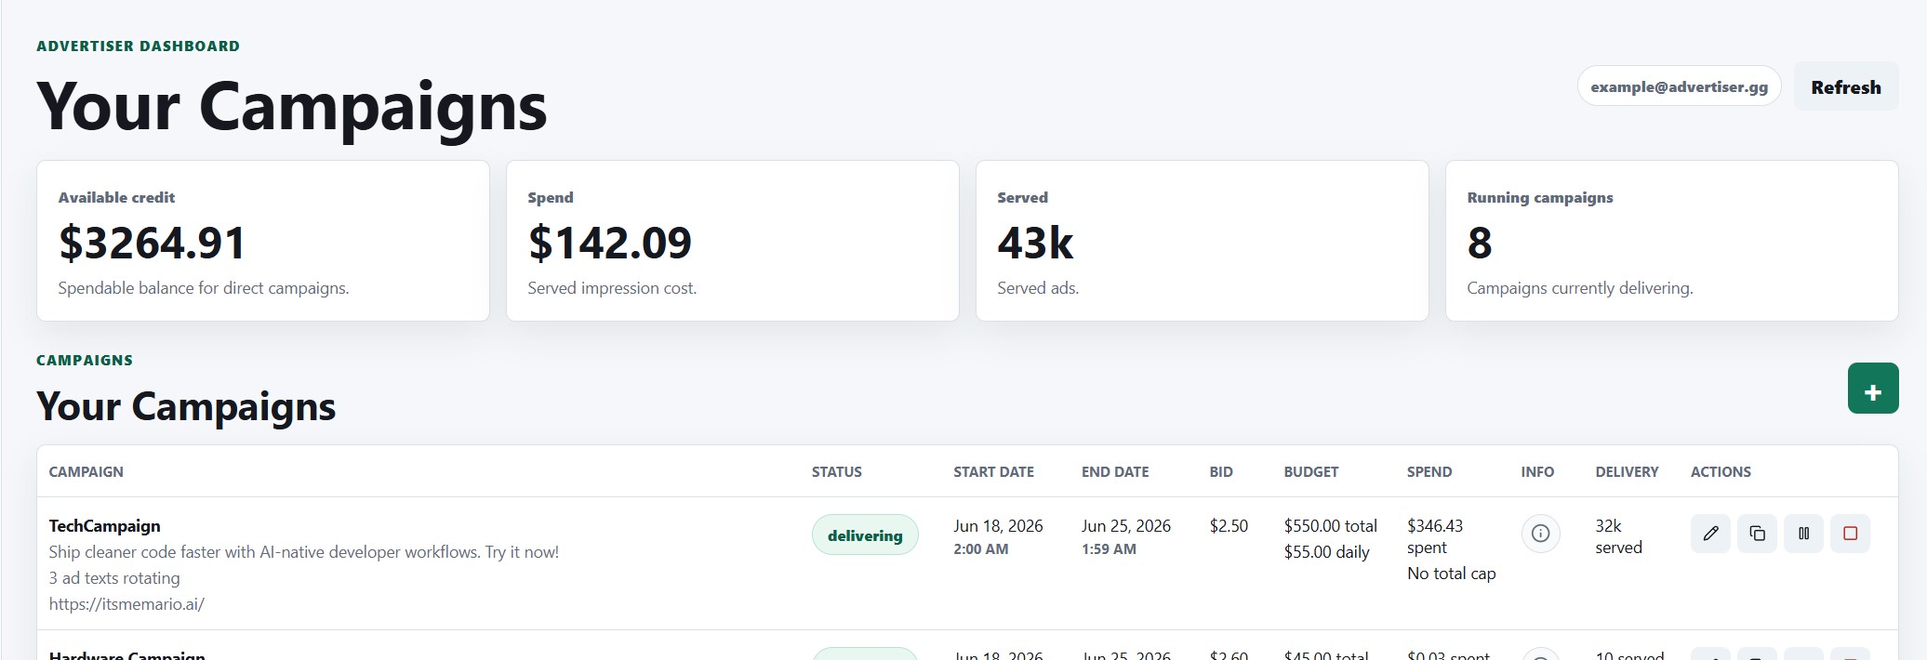Click the Served impression cost caption
This screenshot has width=1927, height=660.
[612, 288]
